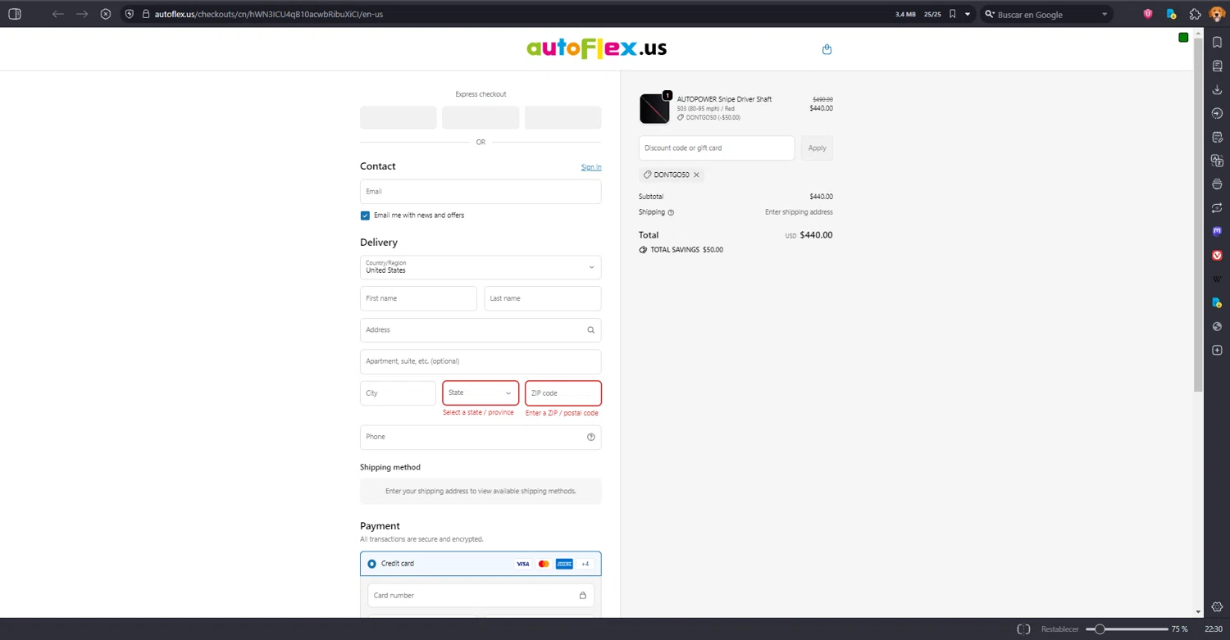Show the phone help question mark
The height and width of the screenshot is (640, 1230).
(591, 437)
